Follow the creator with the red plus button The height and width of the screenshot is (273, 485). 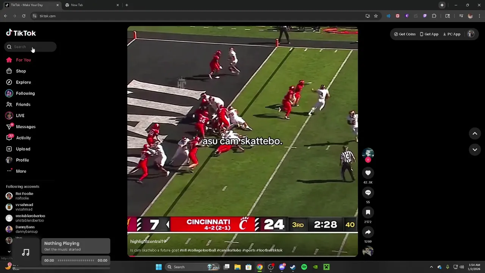tap(368, 160)
